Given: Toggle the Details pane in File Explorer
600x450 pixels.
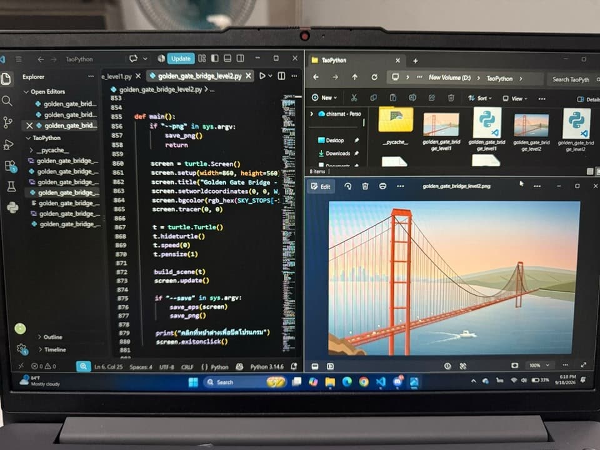Looking at the screenshot, I should pyautogui.click(x=589, y=99).
